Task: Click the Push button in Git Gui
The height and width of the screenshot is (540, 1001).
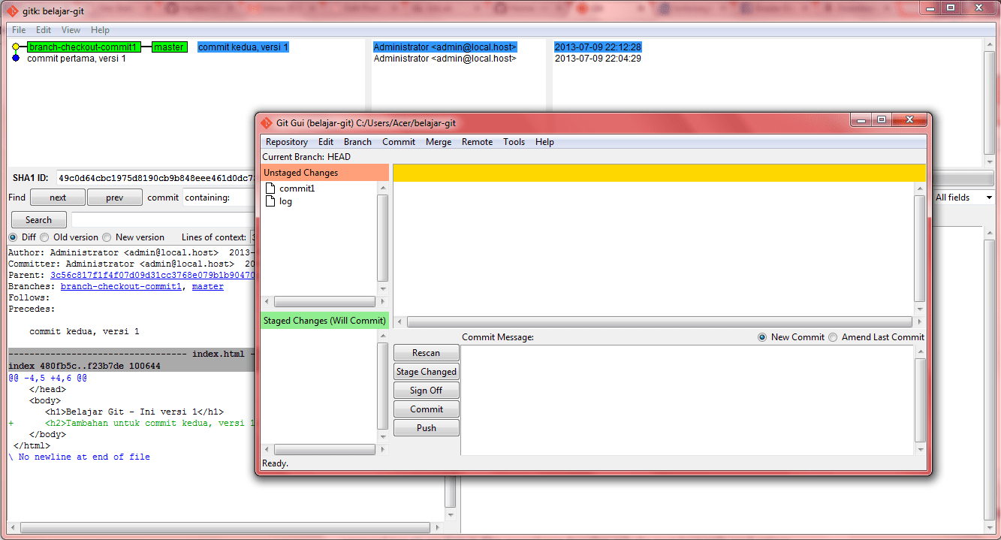Action: (x=426, y=427)
